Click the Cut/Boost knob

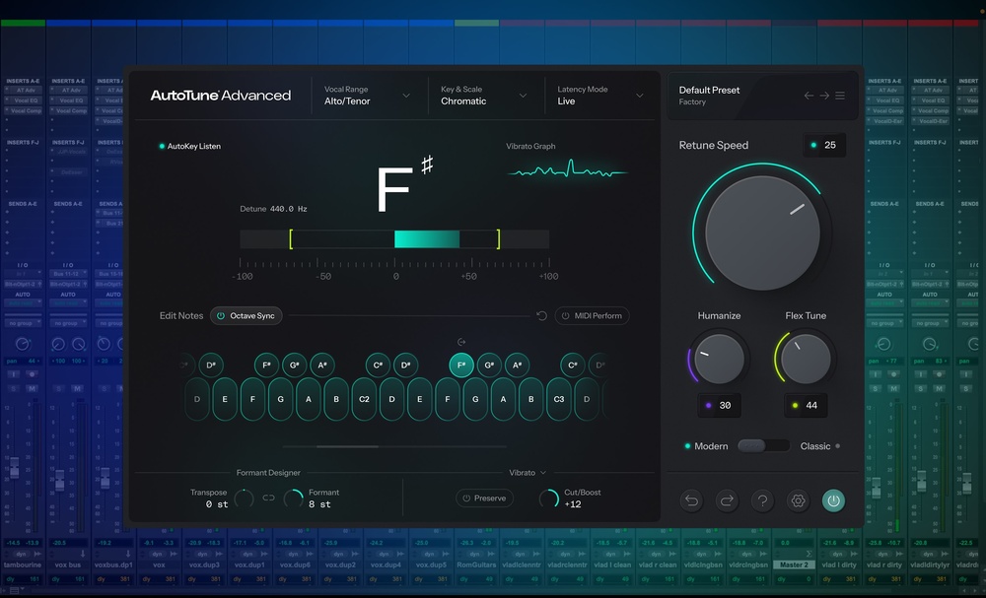coord(549,498)
